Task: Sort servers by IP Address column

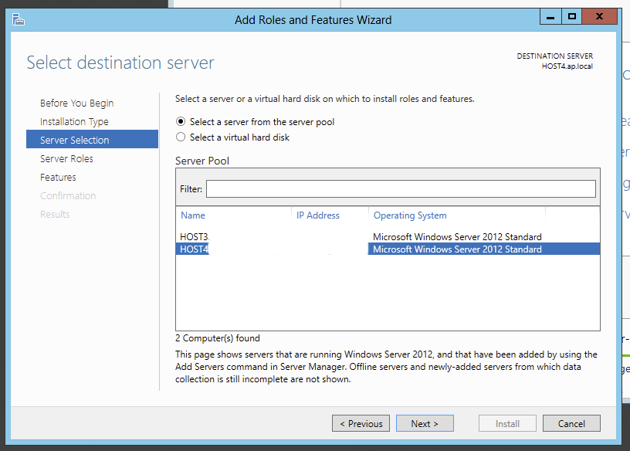Action: (317, 215)
